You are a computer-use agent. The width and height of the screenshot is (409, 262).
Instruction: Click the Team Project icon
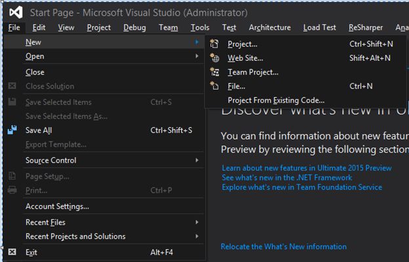coord(214,72)
